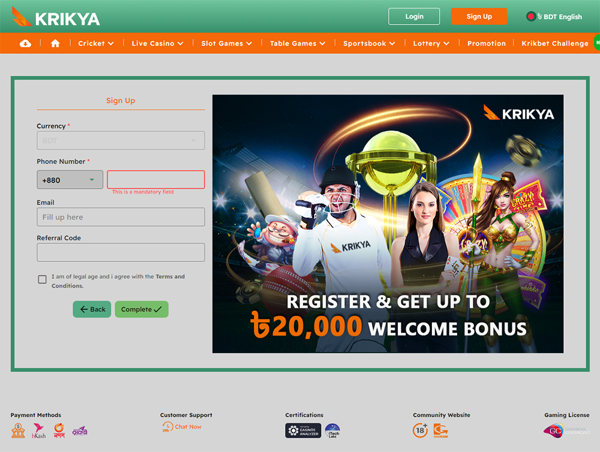Screen dimensions: 600x452
Task: Click the Email input field
Action: click(x=121, y=217)
